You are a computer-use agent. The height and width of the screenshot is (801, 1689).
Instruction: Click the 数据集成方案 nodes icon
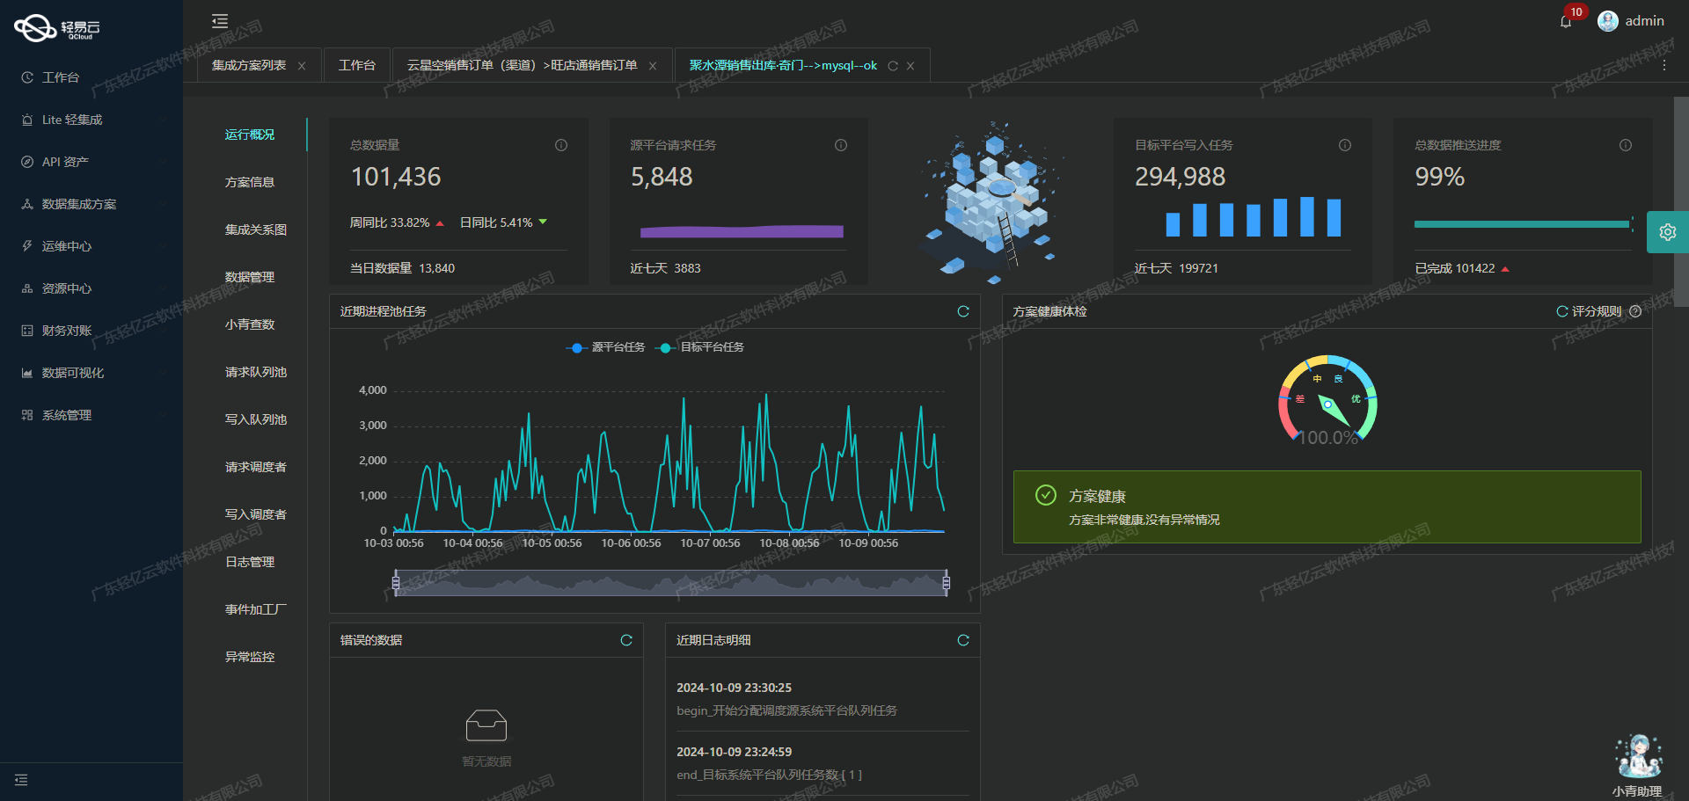pyautogui.click(x=27, y=204)
